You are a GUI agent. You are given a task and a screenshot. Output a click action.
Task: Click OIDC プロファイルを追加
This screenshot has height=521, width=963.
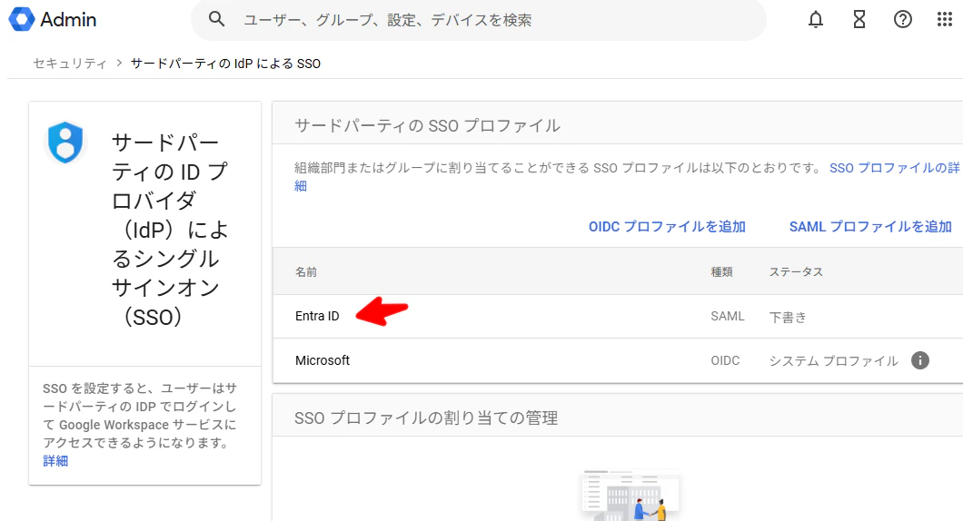point(667,227)
